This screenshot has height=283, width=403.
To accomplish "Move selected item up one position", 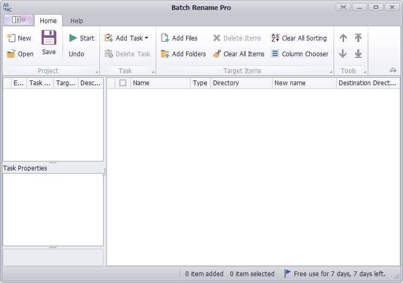I will tap(343, 38).
